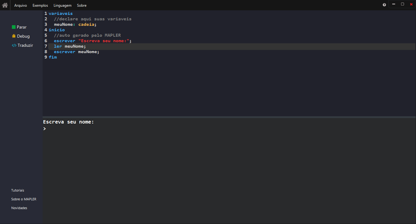Open the Novidades link
This screenshot has width=416, height=224.
pyautogui.click(x=19, y=208)
